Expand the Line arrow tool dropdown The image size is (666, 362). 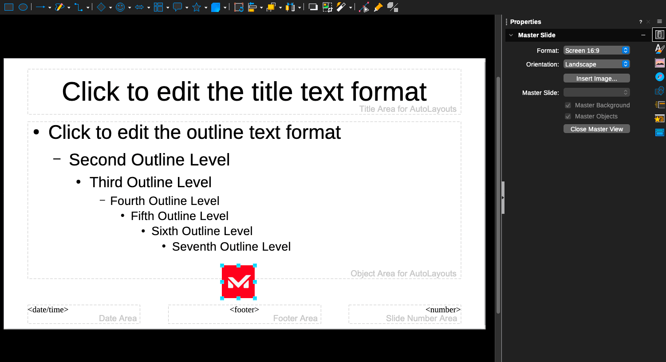(x=50, y=8)
